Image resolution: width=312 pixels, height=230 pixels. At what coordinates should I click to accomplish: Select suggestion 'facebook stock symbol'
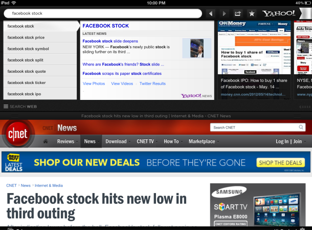pos(40,49)
